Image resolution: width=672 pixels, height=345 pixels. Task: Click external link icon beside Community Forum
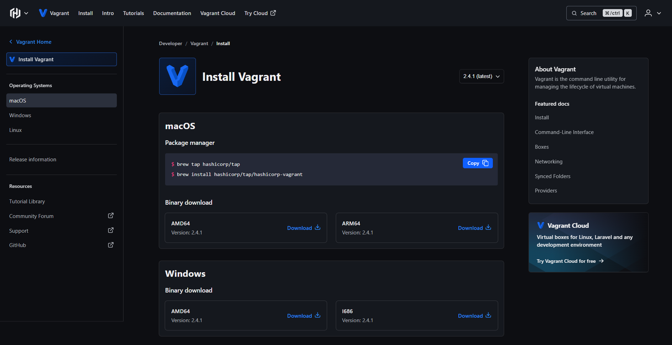coord(111,216)
